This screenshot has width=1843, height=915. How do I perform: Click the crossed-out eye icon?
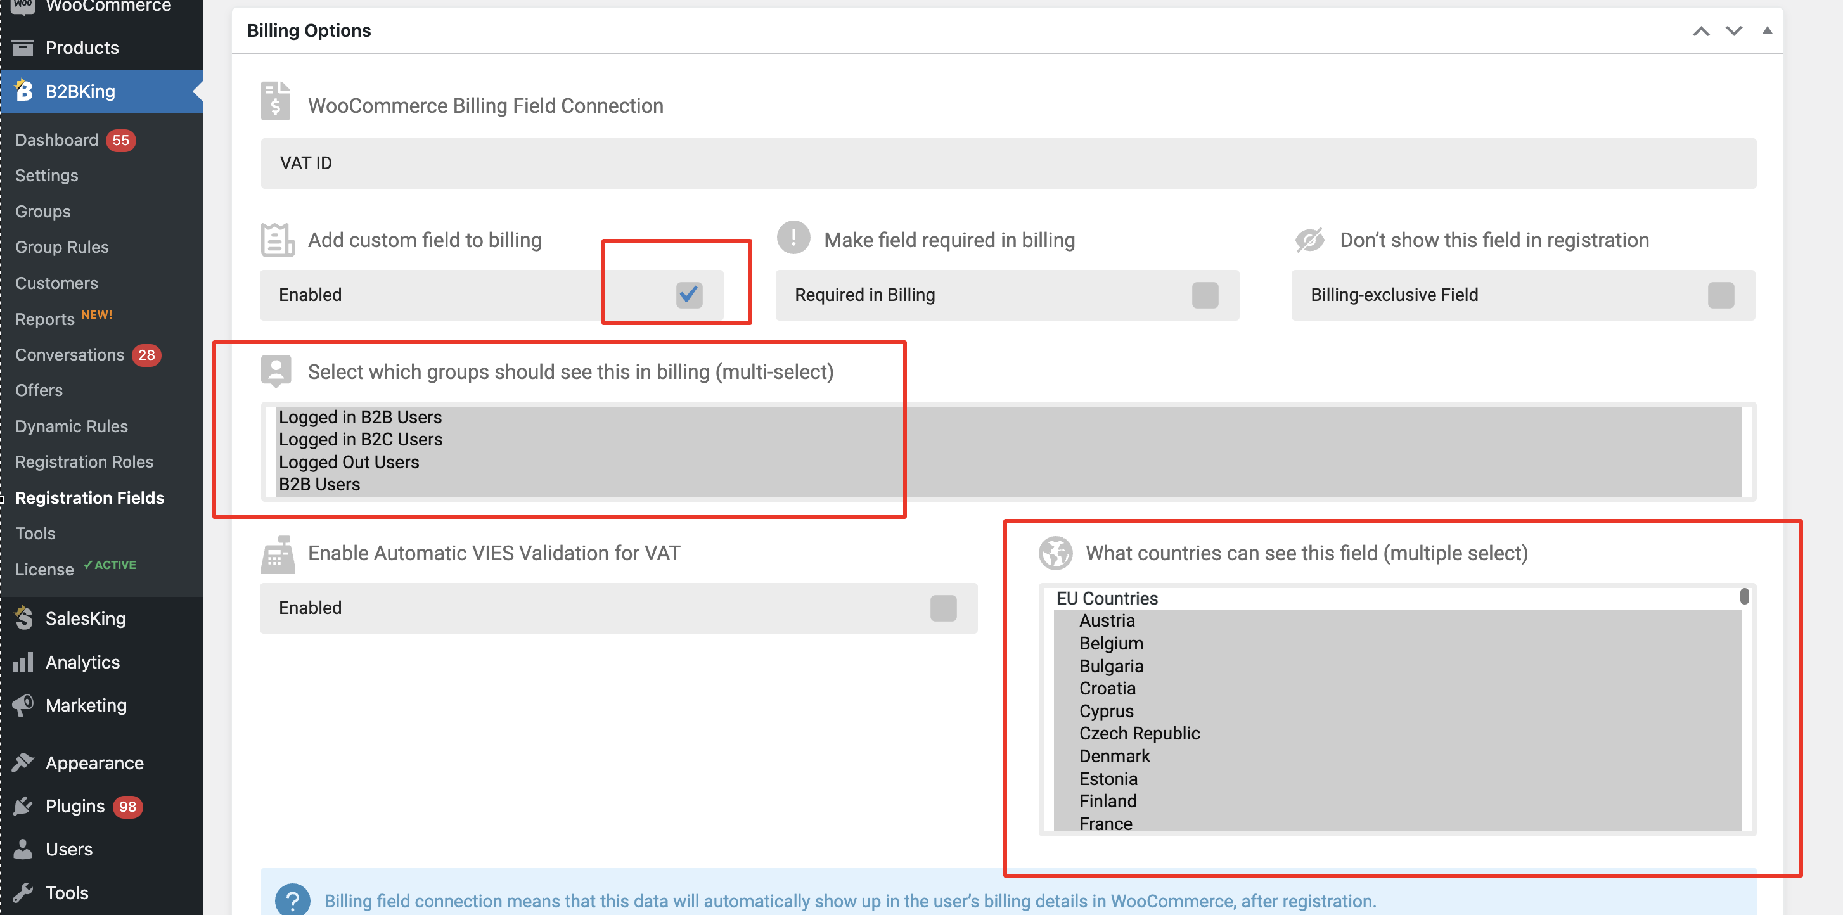1309,240
